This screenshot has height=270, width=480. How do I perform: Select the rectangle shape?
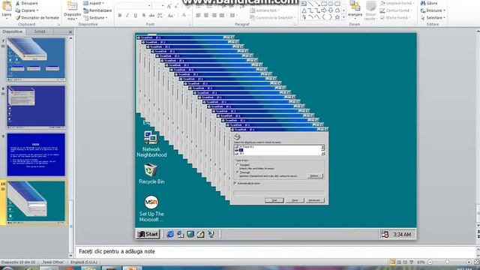[x=324, y=4]
